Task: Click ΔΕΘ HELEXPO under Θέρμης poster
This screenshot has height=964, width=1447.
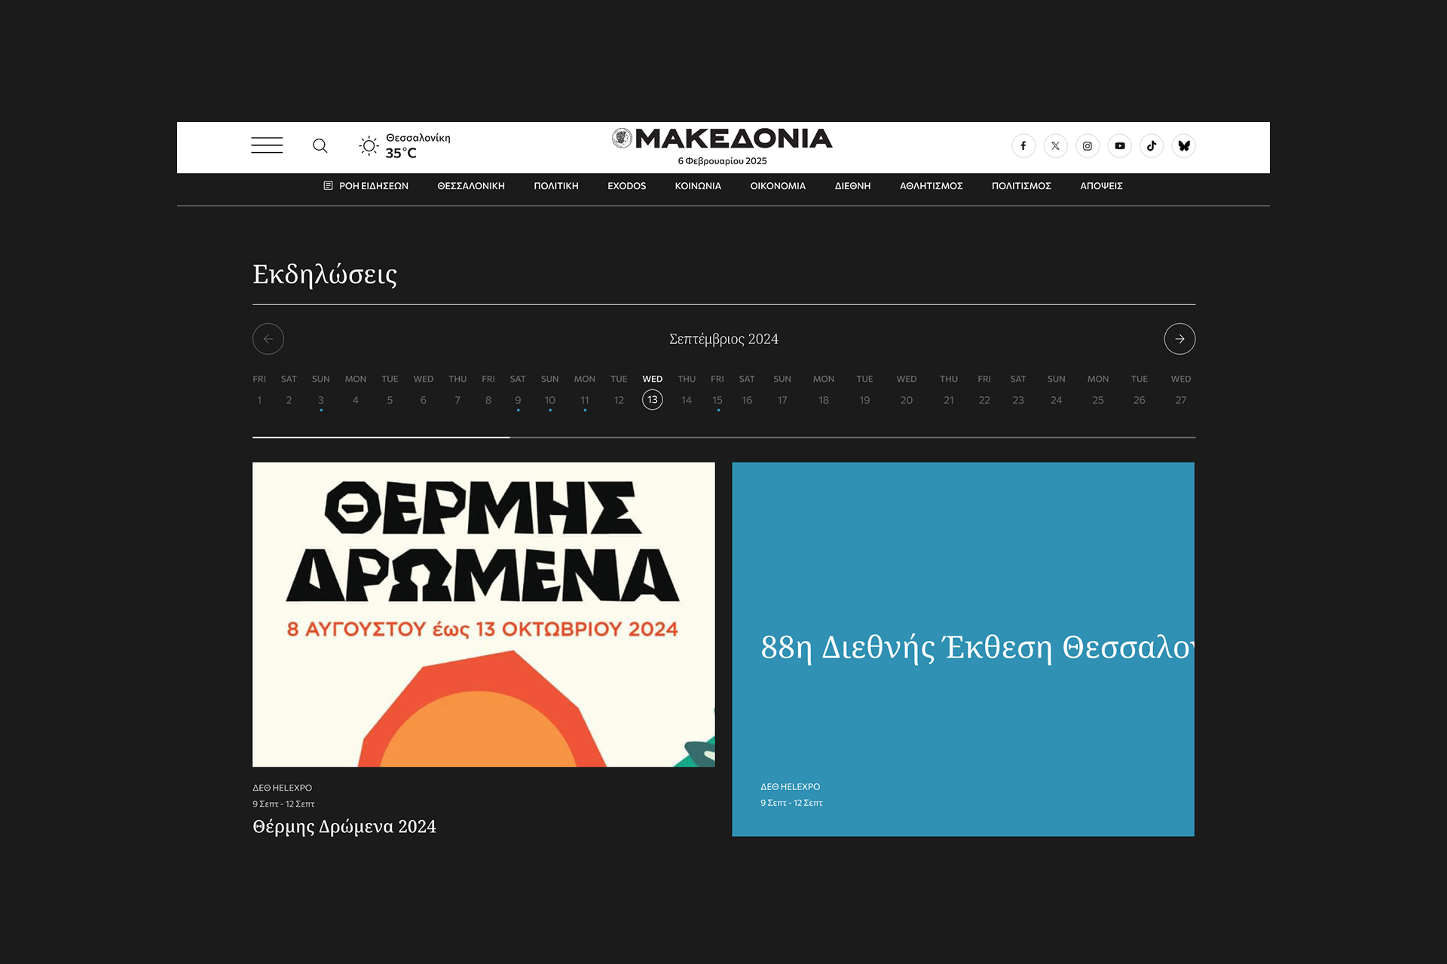Action: pos(283,788)
